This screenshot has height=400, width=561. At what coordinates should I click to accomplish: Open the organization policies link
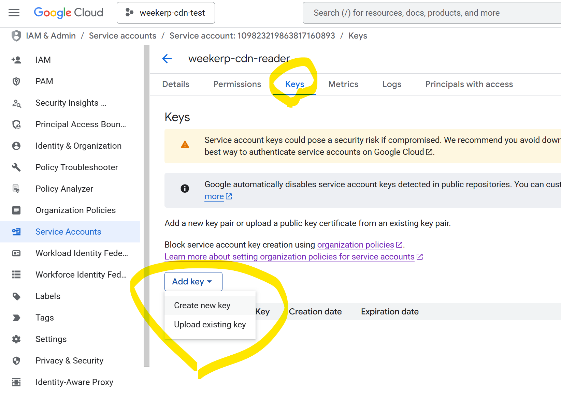tap(356, 245)
